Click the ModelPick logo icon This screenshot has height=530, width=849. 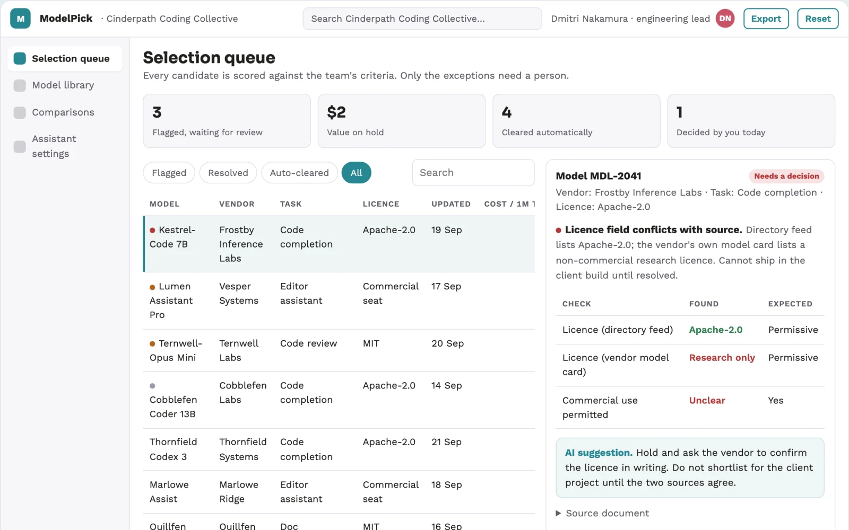[20, 19]
